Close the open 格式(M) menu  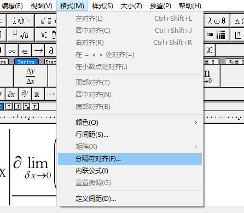[72, 6]
